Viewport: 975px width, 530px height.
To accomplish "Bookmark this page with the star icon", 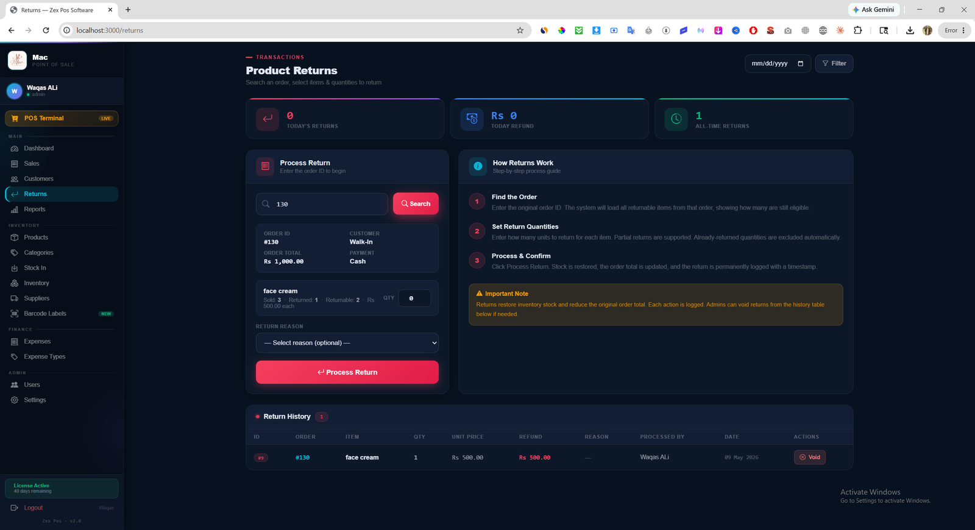I will pyautogui.click(x=520, y=30).
